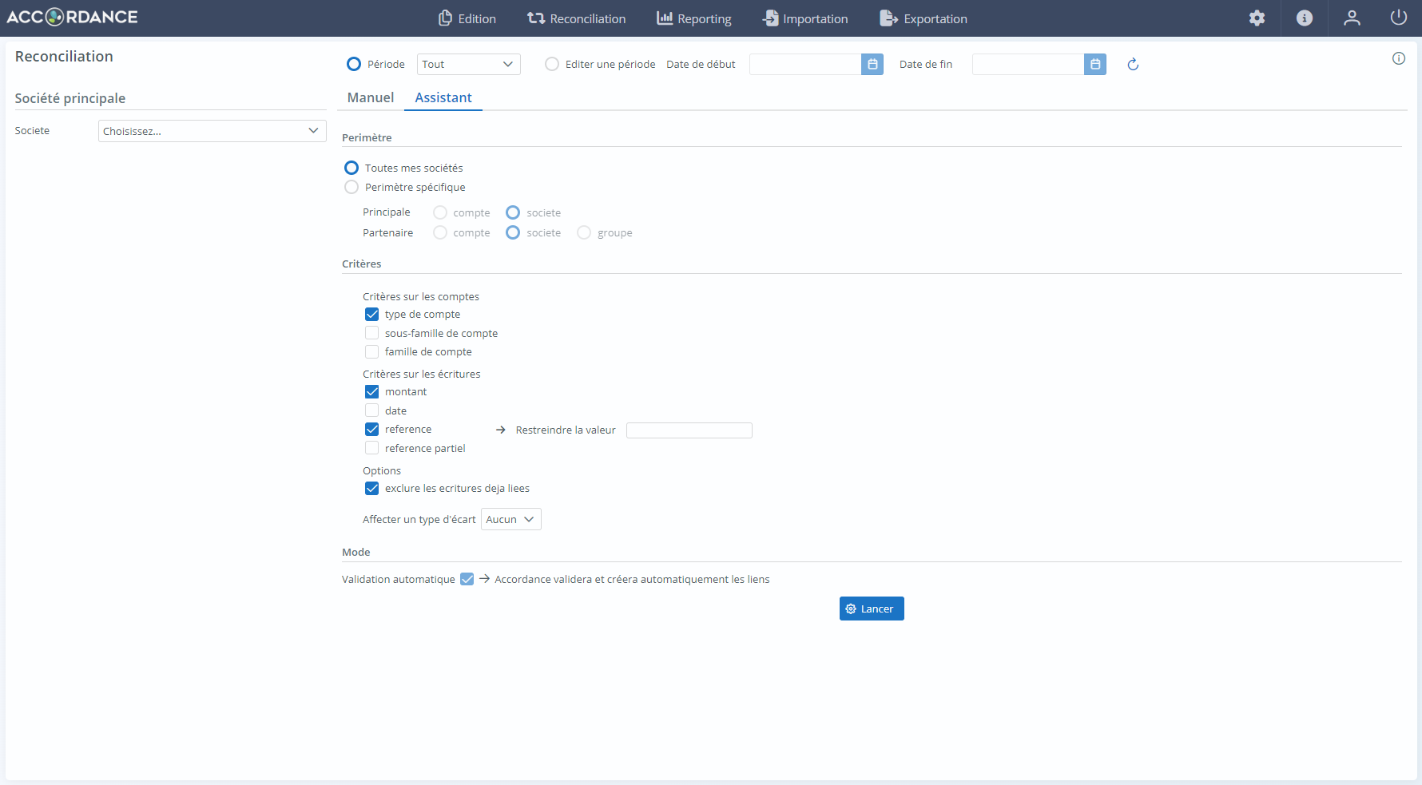Click the calendar icon for Date de fin
Viewport: 1422px width, 785px height.
click(1095, 64)
